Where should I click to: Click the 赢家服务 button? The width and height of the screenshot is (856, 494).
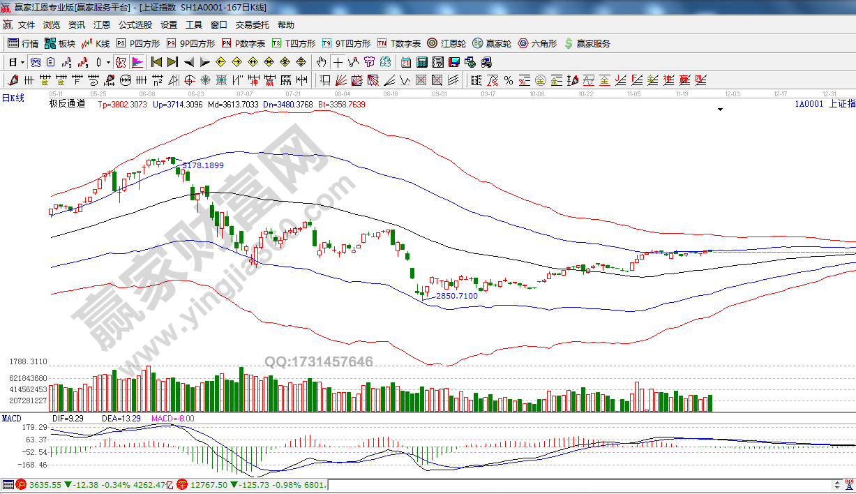point(587,43)
